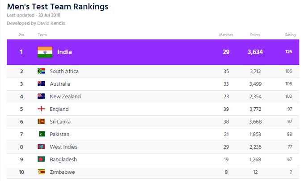304x181 pixels.
Task: Click the West Indies flag icon
Action: (x=41, y=147)
